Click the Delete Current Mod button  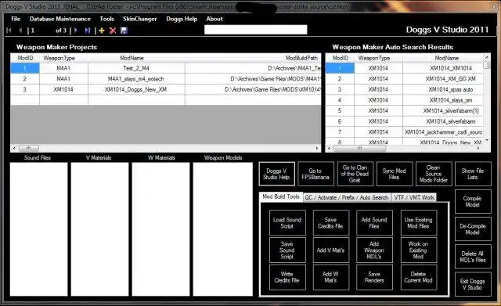tap(419, 277)
